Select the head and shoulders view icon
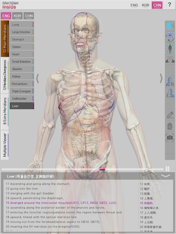176x234 pixels. [170, 26]
